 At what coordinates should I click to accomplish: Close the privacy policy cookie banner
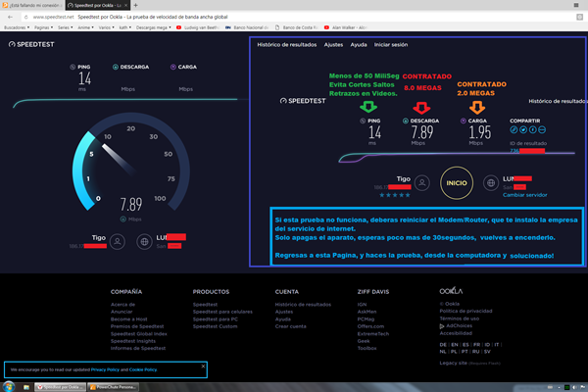pos(203,366)
